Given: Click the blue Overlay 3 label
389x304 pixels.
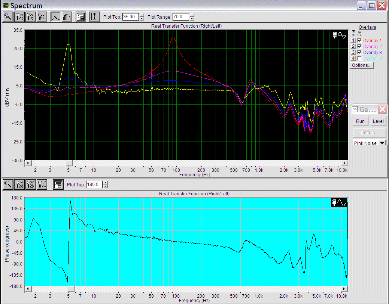Looking at the screenshot, I should pyautogui.click(x=373, y=53).
